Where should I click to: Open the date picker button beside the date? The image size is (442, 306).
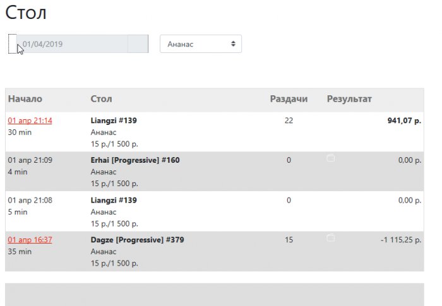click(138, 44)
